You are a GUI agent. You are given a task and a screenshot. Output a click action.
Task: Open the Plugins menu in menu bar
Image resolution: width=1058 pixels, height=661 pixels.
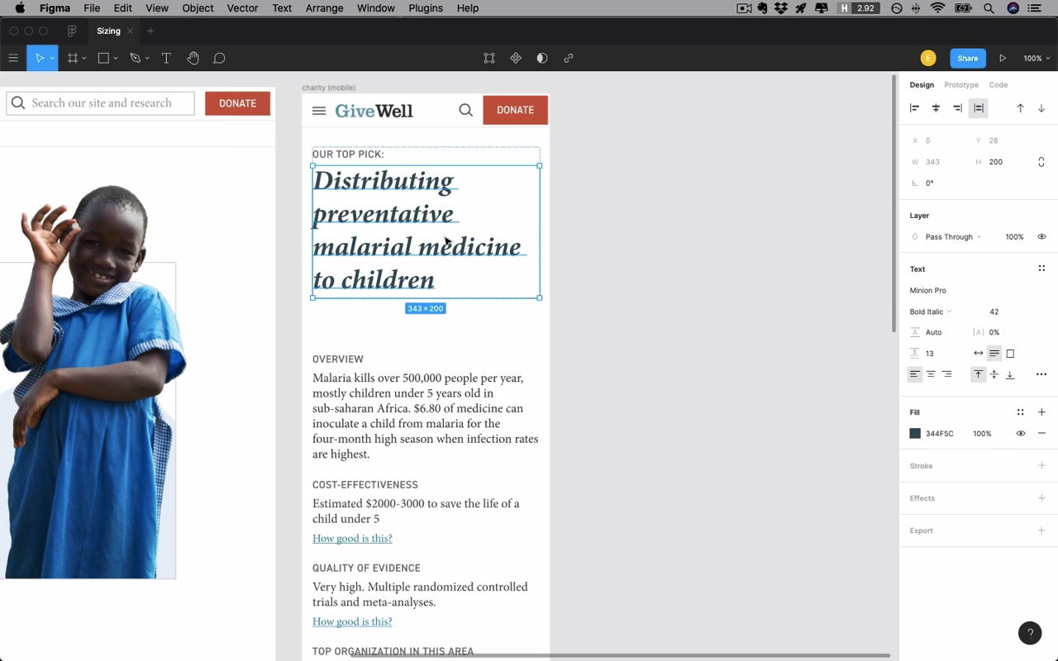(426, 8)
